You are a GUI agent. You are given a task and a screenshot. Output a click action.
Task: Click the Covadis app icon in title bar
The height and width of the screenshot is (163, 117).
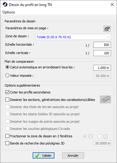(x=5, y=5)
